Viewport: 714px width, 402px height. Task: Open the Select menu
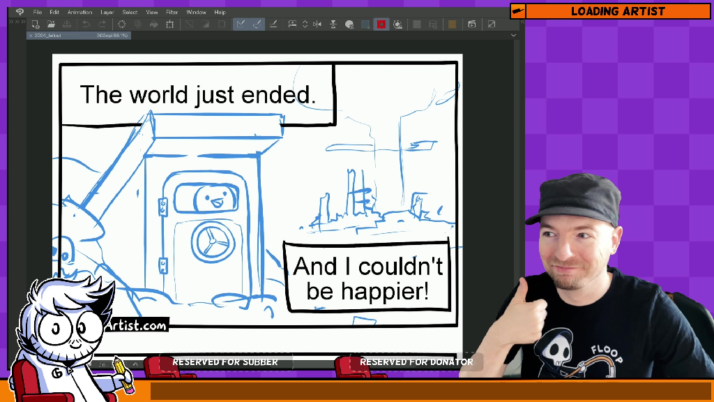[130, 13]
